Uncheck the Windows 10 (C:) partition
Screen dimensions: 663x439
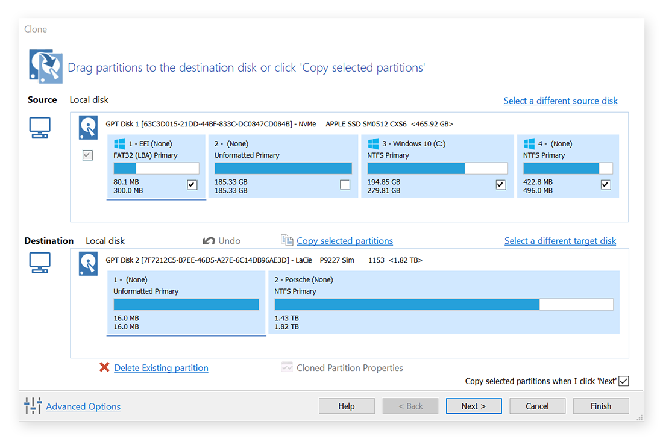click(x=500, y=185)
